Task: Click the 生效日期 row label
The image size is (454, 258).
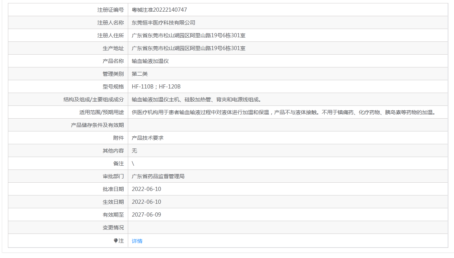Action: (113, 202)
